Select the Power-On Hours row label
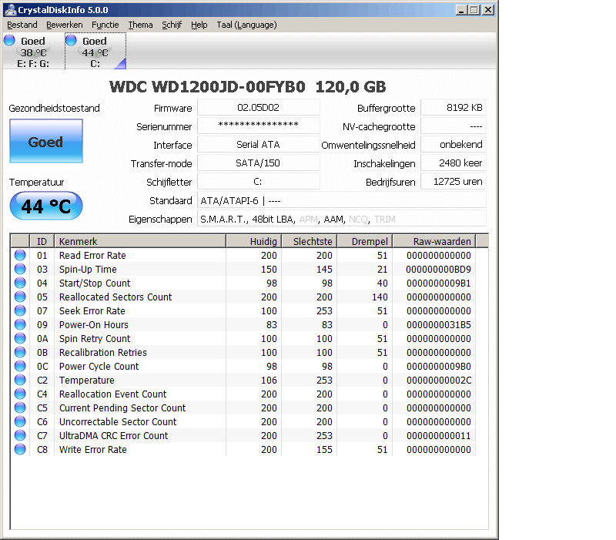This screenshot has width=616, height=540. (x=93, y=324)
